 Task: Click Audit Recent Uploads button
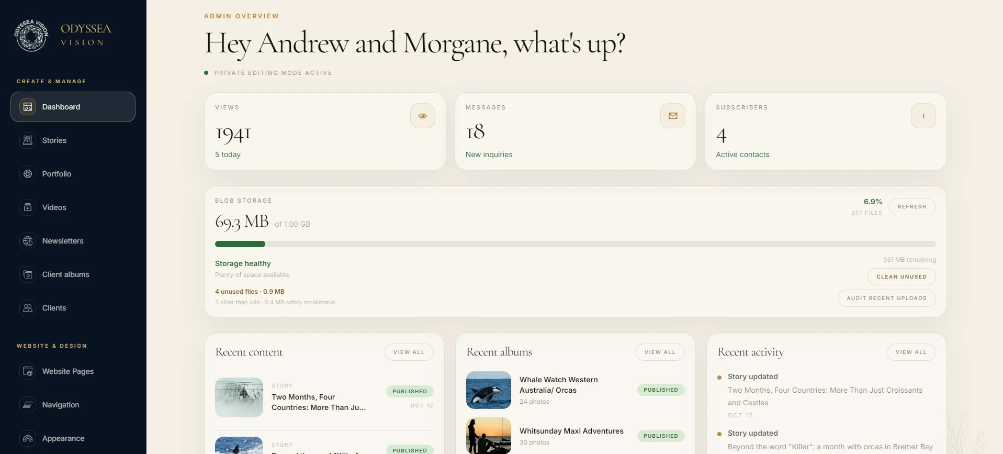click(x=887, y=298)
